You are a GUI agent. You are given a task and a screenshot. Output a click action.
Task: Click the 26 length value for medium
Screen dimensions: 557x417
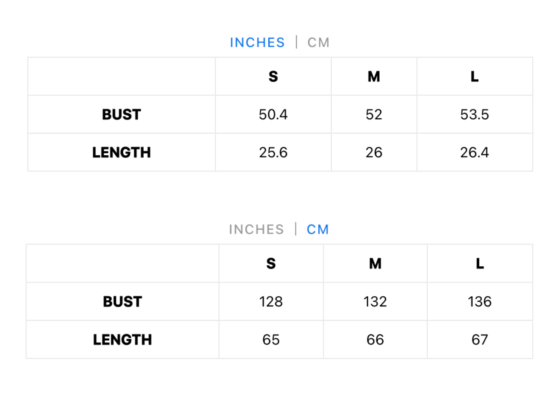[374, 152]
